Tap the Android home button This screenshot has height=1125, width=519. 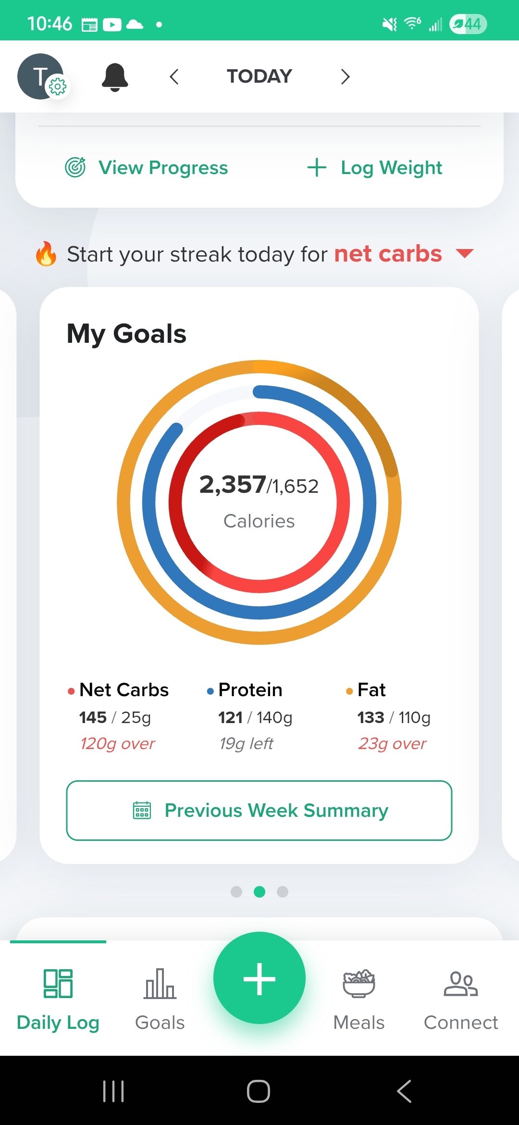259,1091
